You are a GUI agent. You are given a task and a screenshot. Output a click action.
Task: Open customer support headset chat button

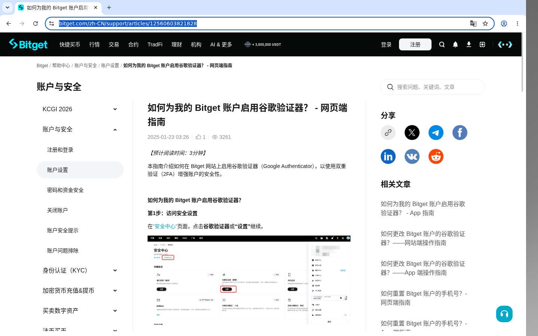504,314
